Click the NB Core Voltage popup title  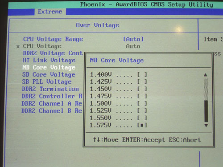coord(117,61)
